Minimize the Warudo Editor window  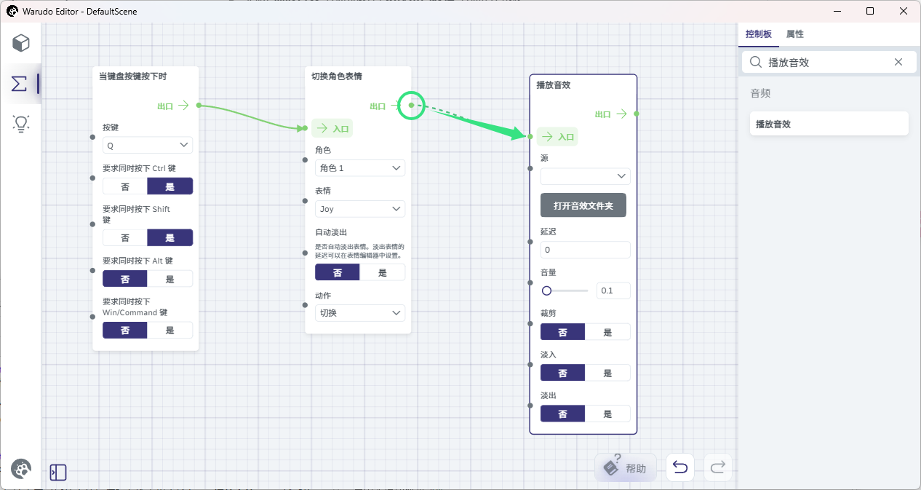(838, 12)
